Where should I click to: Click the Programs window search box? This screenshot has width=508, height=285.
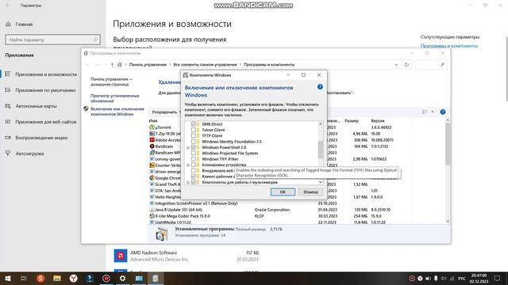[430, 65]
